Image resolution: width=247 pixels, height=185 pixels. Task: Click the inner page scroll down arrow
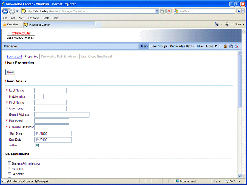(x=239, y=176)
